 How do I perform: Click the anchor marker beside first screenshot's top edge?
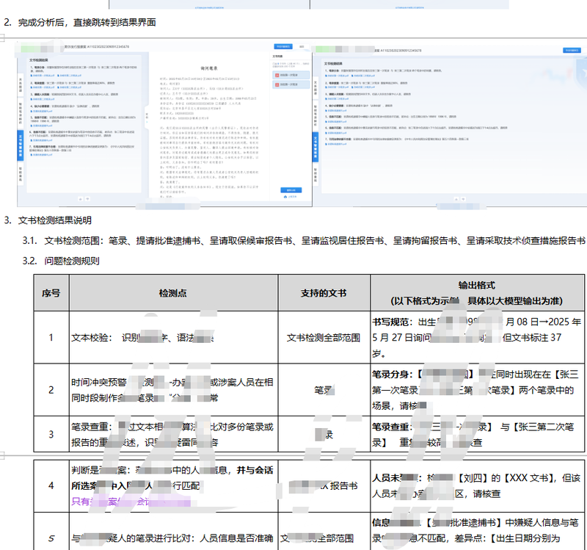(2, 37)
